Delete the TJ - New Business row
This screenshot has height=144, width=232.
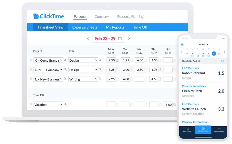31,79
